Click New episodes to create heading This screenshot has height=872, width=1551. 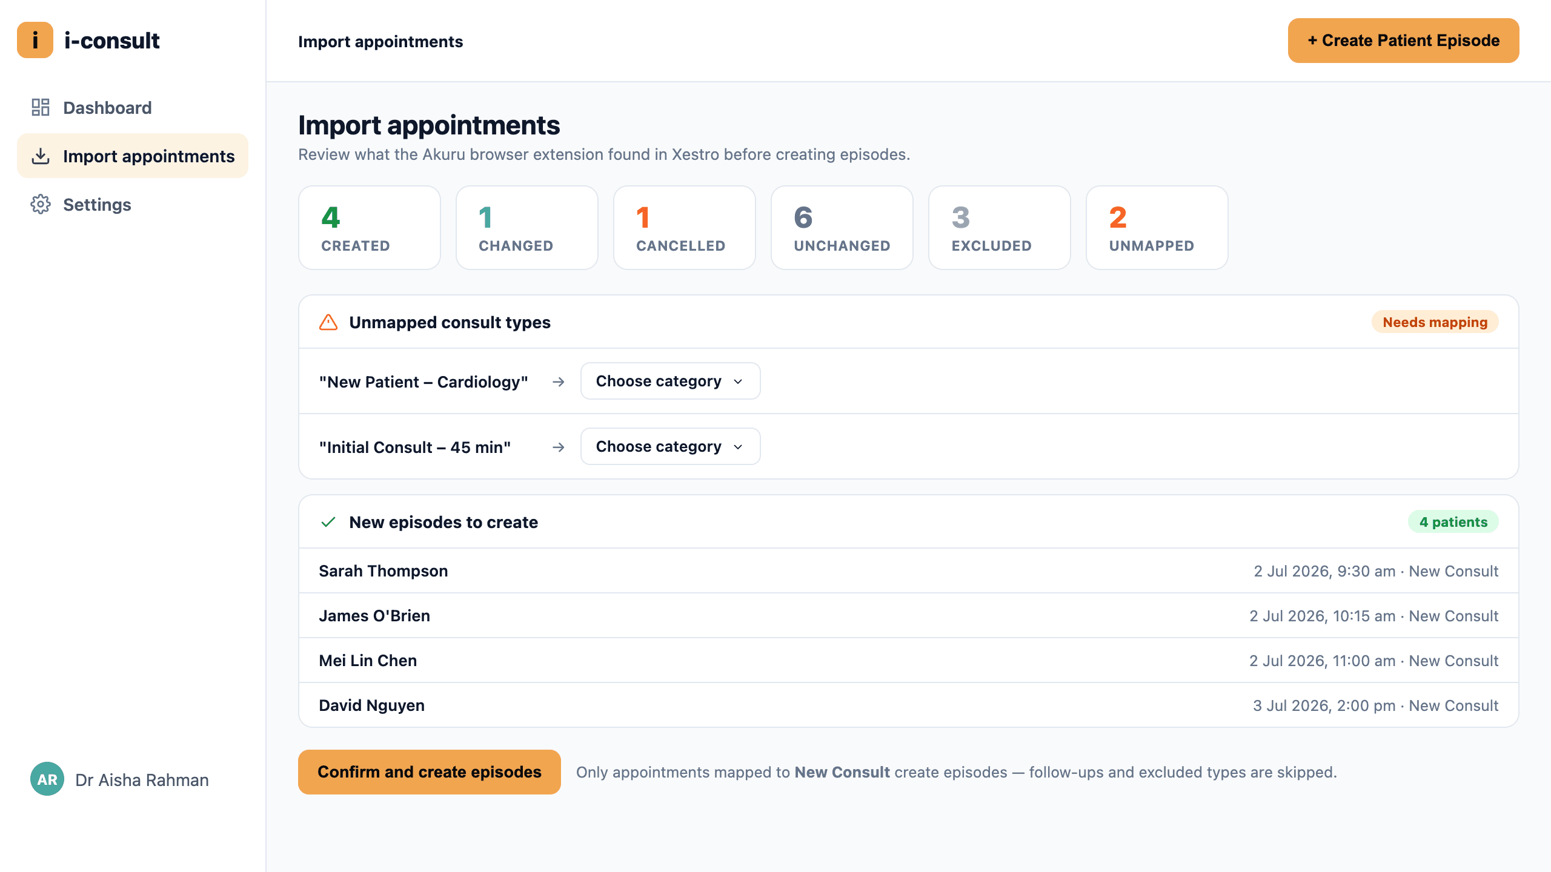click(x=443, y=522)
